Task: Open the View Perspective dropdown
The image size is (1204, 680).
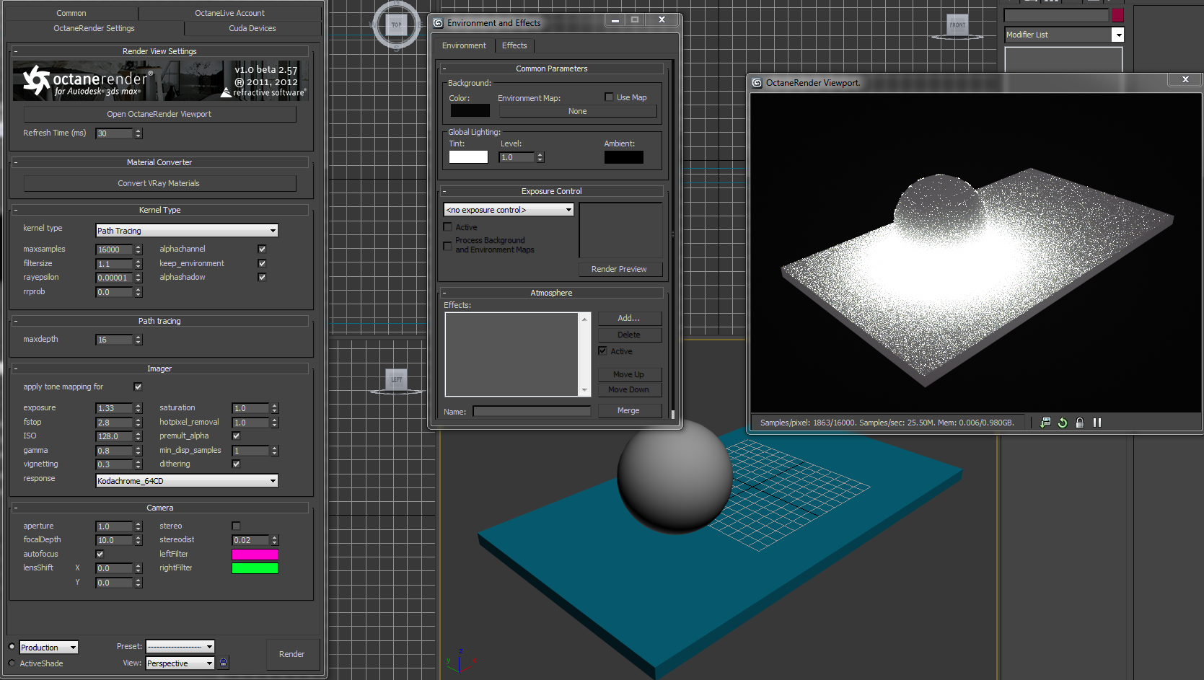Action: click(180, 663)
